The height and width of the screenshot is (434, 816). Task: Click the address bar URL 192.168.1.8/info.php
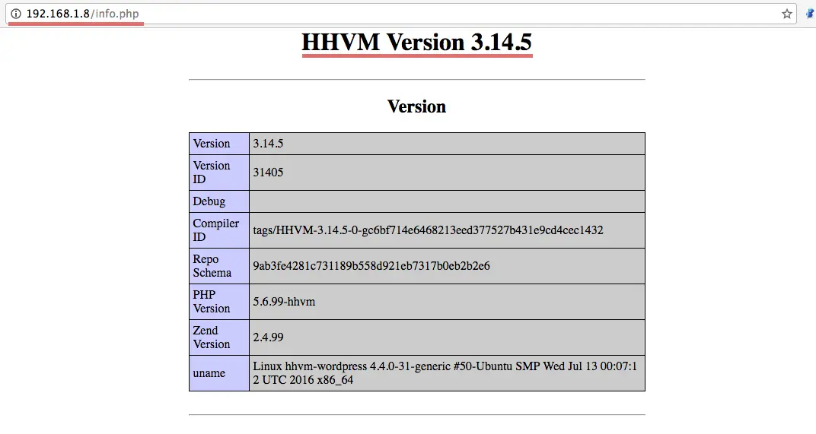[x=82, y=14]
